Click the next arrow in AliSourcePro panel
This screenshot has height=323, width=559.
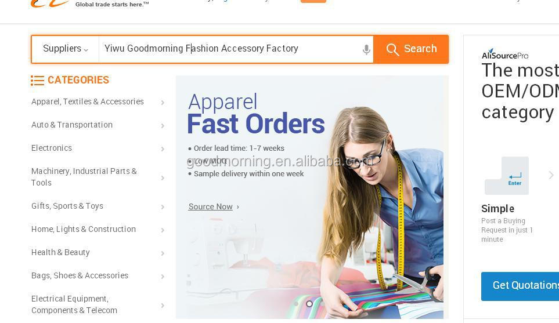[x=551, y=175]
